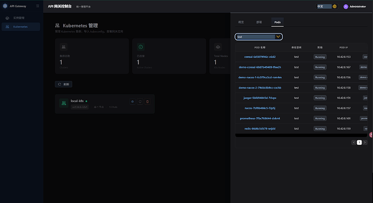Switch to the 部署 tab

tap(259, 22)
